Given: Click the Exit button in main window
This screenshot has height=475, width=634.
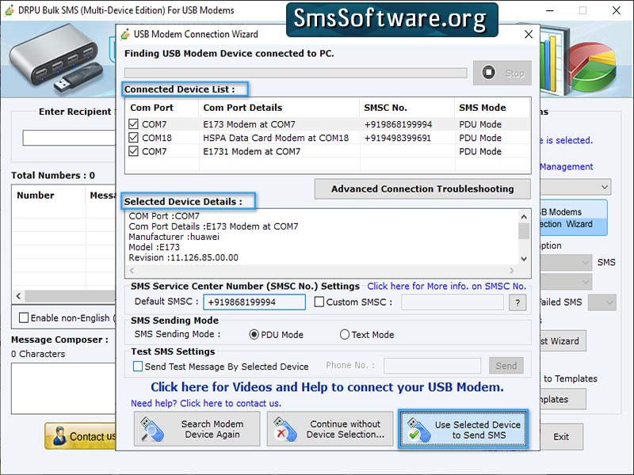Looking at the screenshot, I should [561, 437].
